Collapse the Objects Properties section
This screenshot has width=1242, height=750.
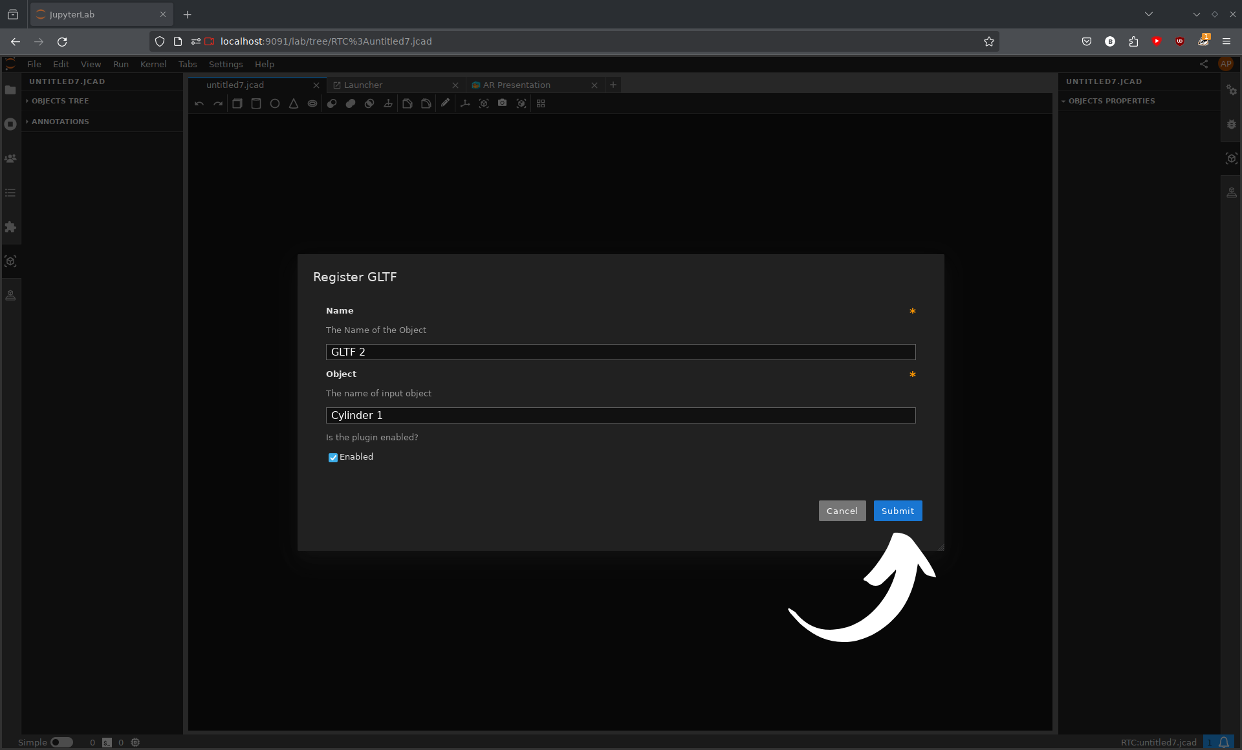click(x=1111, y=101)
